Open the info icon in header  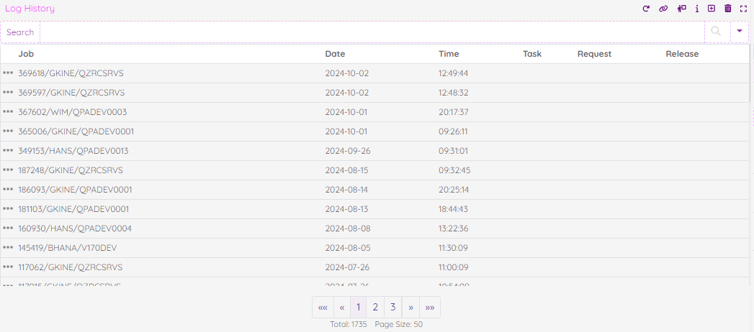[697, 9]
